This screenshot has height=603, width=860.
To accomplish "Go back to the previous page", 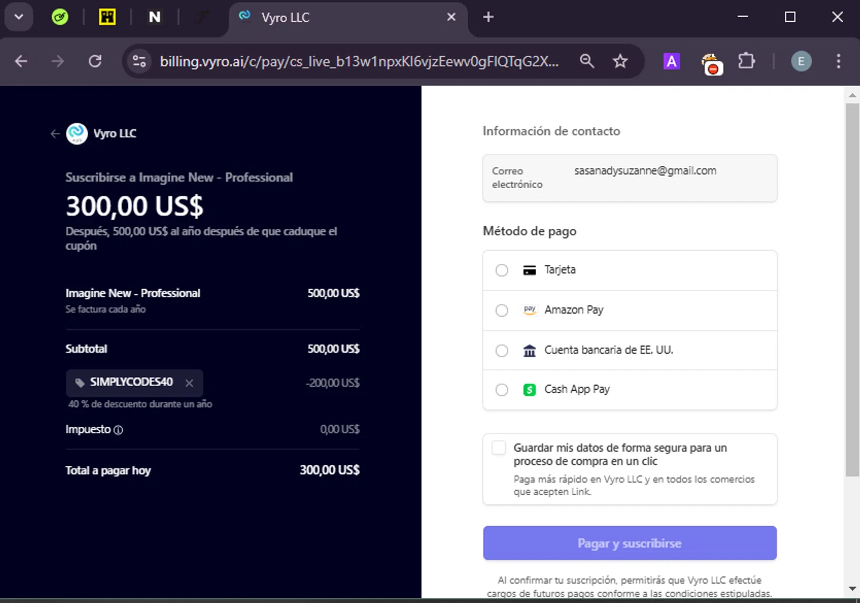I will pyautogui.click(x=21, y=61).
